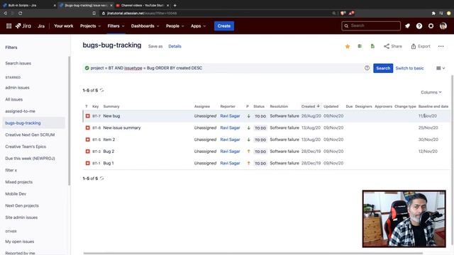Open filter in Google Sheets icon

[x=372, y=46]
